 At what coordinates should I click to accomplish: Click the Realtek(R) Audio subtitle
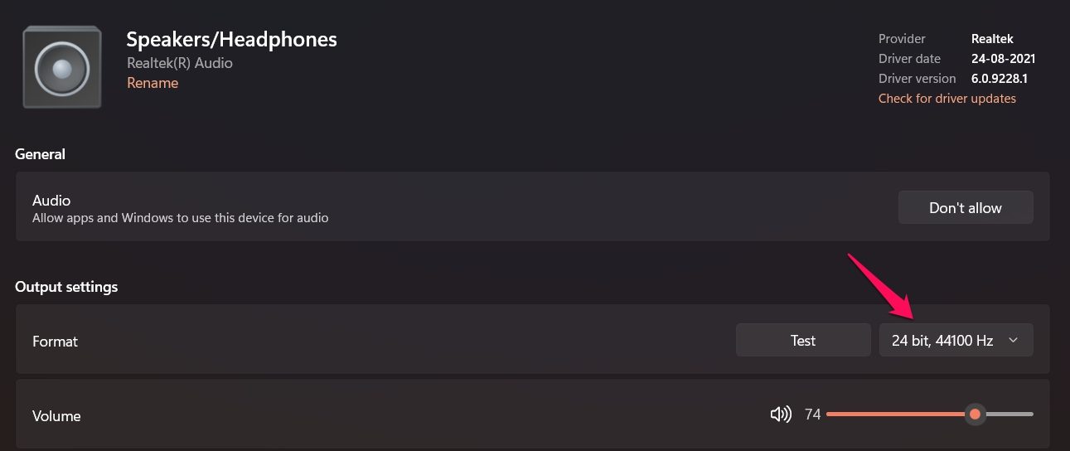(179, 63)
